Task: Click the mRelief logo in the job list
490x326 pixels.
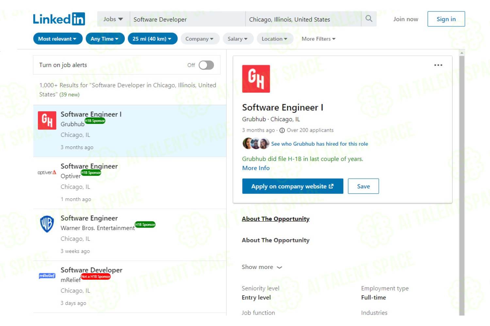Action: pos(47,276)
